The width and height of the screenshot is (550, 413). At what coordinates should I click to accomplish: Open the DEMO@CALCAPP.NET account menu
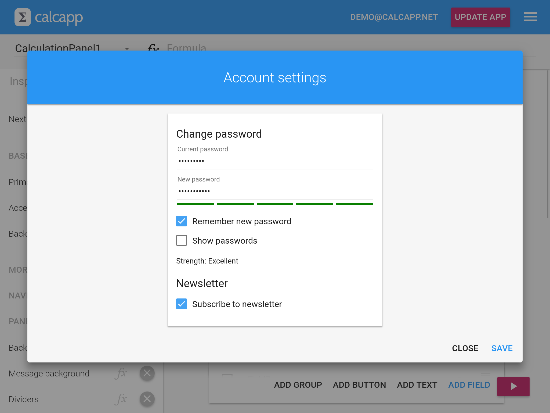click(x=394, y=17)
